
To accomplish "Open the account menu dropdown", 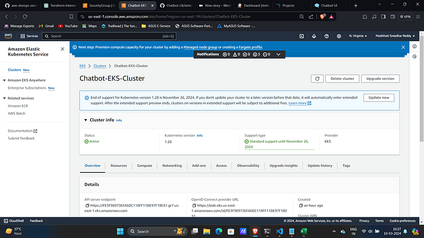I will tap(395, 36).
